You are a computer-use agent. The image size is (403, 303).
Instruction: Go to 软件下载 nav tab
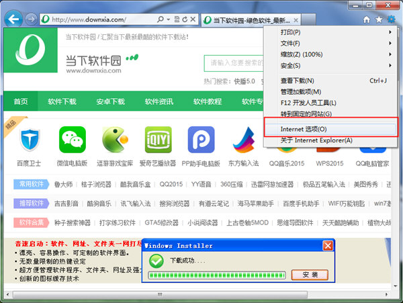coord(62,101)
